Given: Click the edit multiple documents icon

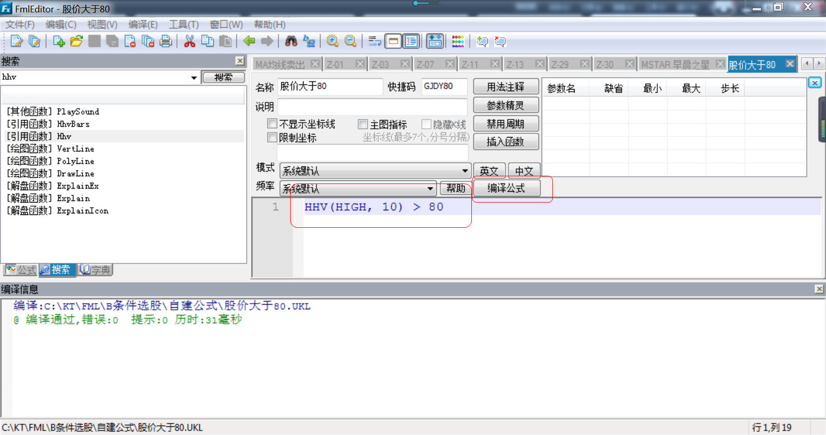Looking at the screenshot, I should 35,41.
